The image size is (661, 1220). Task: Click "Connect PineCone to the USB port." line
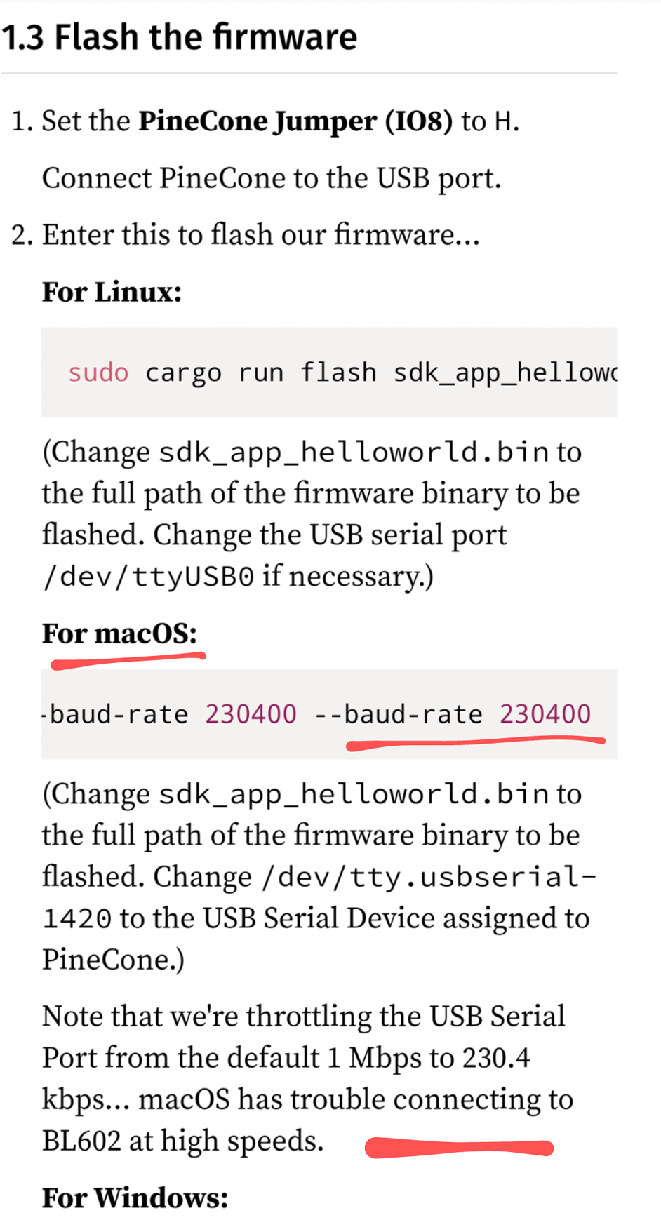[272, 178]
